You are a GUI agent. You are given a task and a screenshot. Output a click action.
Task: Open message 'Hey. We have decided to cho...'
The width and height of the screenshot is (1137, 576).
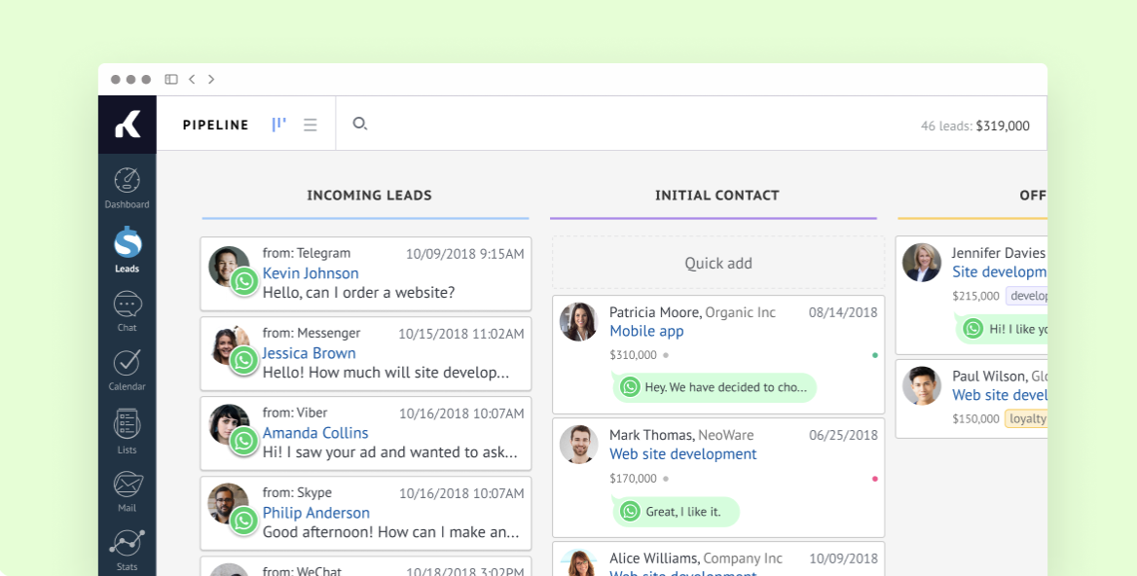(715, 387)
